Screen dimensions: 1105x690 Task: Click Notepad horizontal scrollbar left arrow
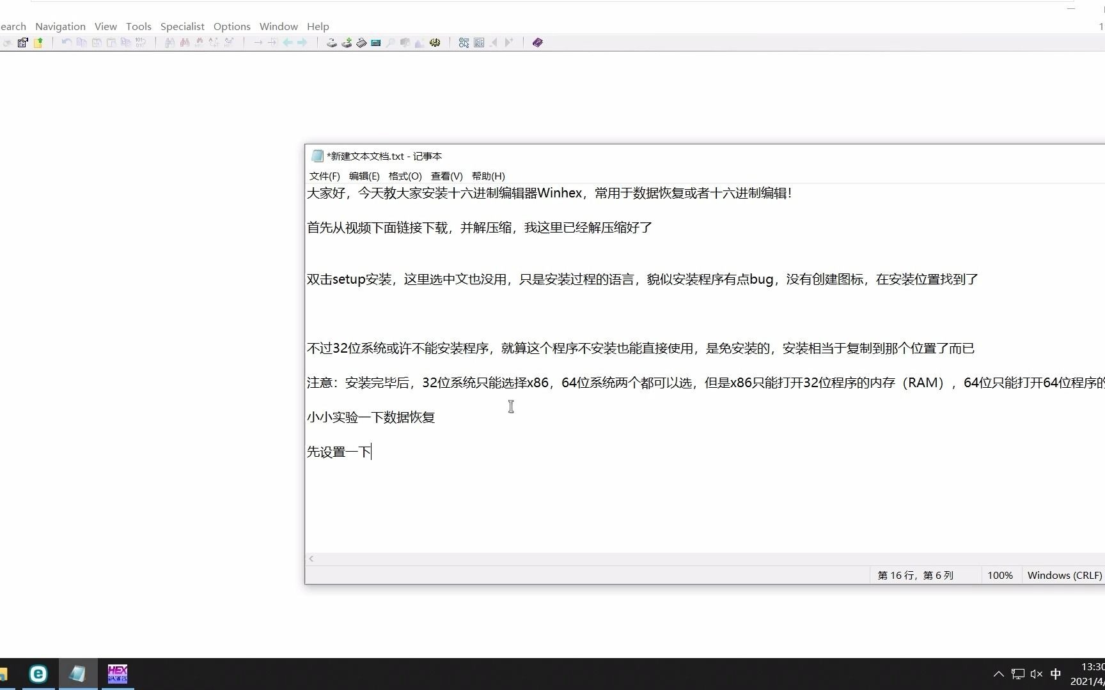[x=311, y=558]
